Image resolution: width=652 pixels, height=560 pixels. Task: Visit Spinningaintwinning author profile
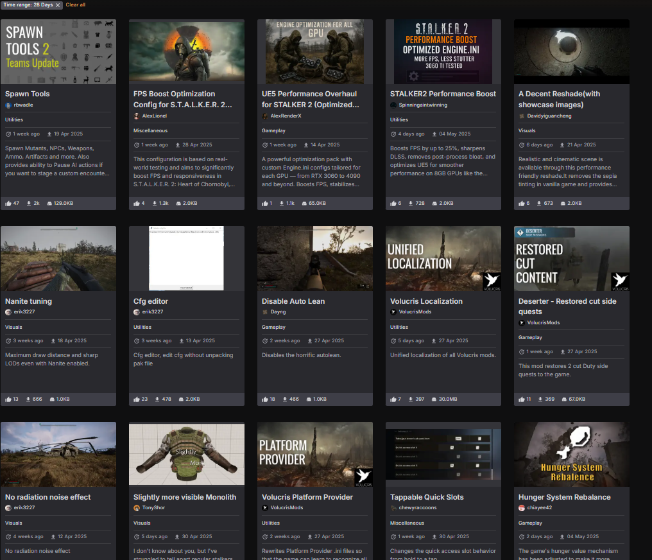click(x=423, y=105)
